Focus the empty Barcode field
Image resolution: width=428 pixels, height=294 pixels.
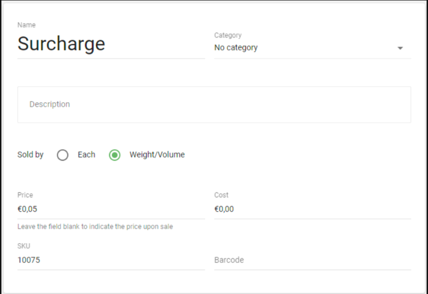(312, 260)
